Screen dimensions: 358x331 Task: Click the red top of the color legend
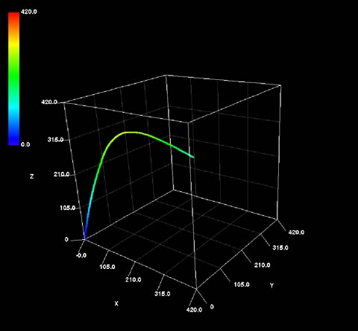point(13,17)
